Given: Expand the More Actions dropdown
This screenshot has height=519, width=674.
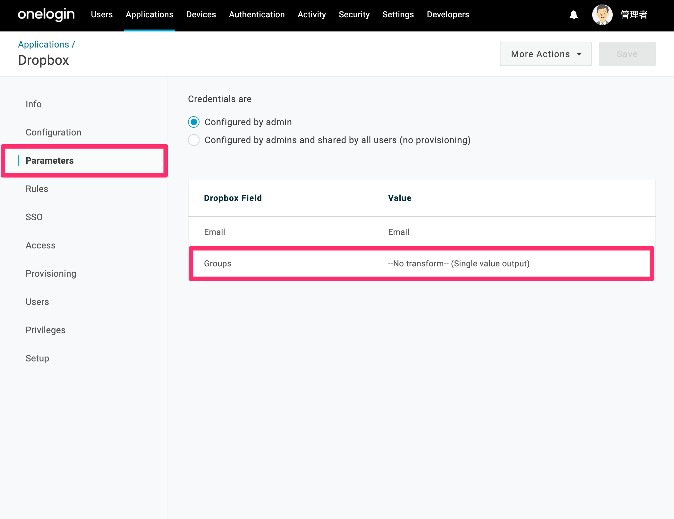Looking at the screenshot, I should [545, 54].
